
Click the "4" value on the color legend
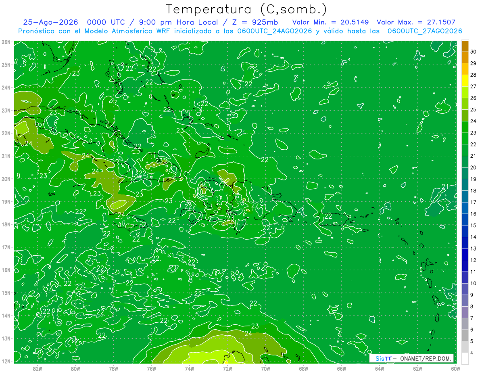point(472,353)
